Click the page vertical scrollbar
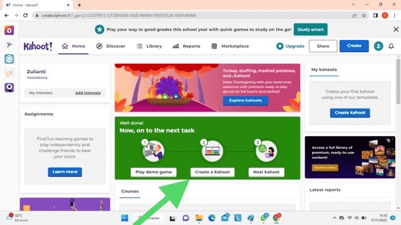The width and height of the screenshot is (401, 225). (398, 82)
